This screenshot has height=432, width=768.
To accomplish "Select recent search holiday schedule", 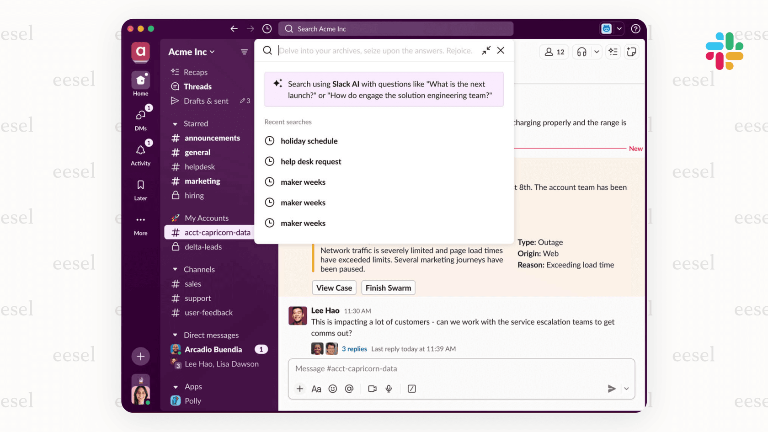I will (x=302, y=141).
